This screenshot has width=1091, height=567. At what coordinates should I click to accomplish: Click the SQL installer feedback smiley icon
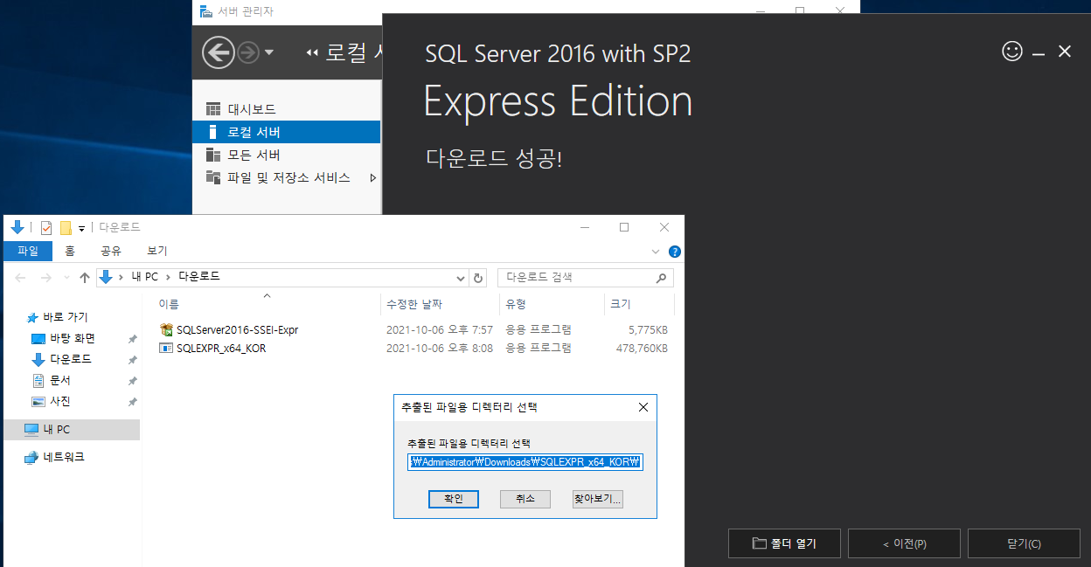click(1011, 52)
